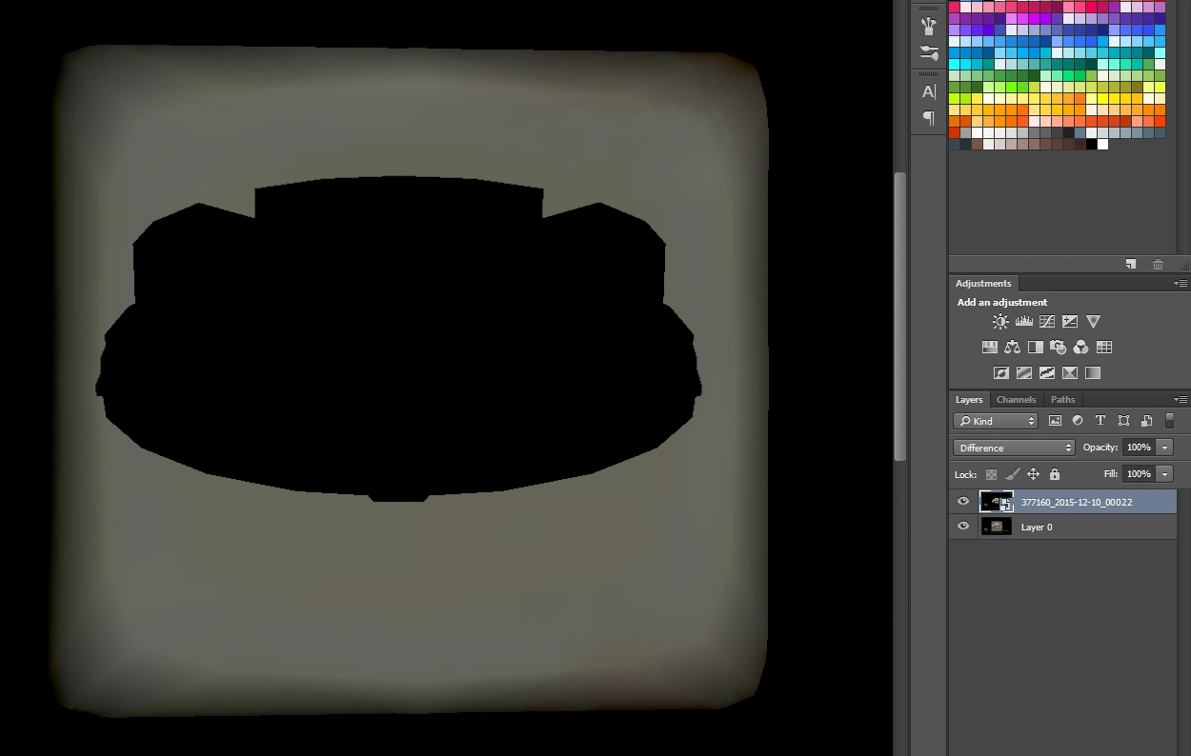This screenshot has height=756, width=1191.
Task: Turn layer filtering on or off
Action: tap(1170, 421)
